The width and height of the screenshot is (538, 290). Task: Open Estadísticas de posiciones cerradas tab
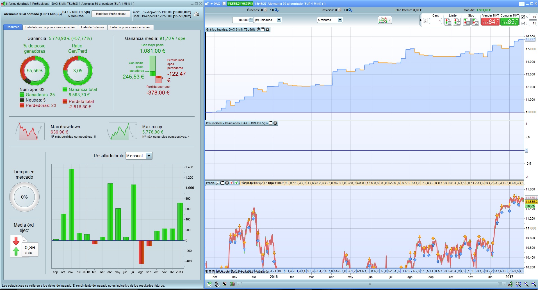click(x=50, y=27)
